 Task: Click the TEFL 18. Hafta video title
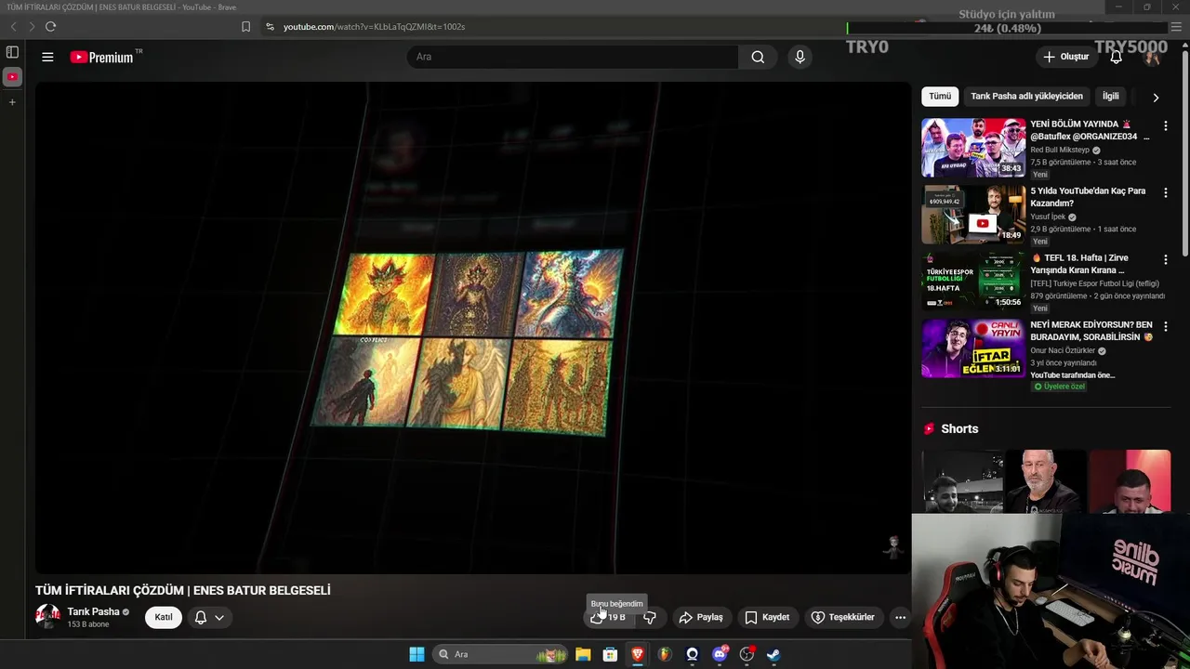1079,264
